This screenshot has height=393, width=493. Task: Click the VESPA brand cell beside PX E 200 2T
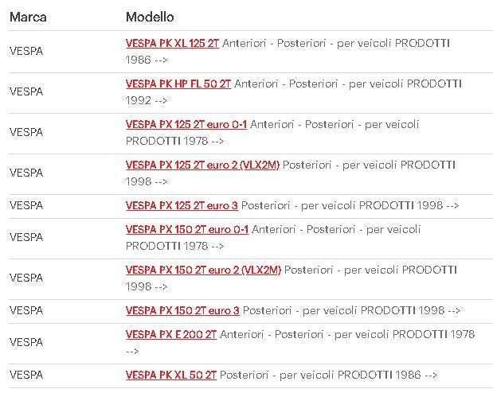26,342
